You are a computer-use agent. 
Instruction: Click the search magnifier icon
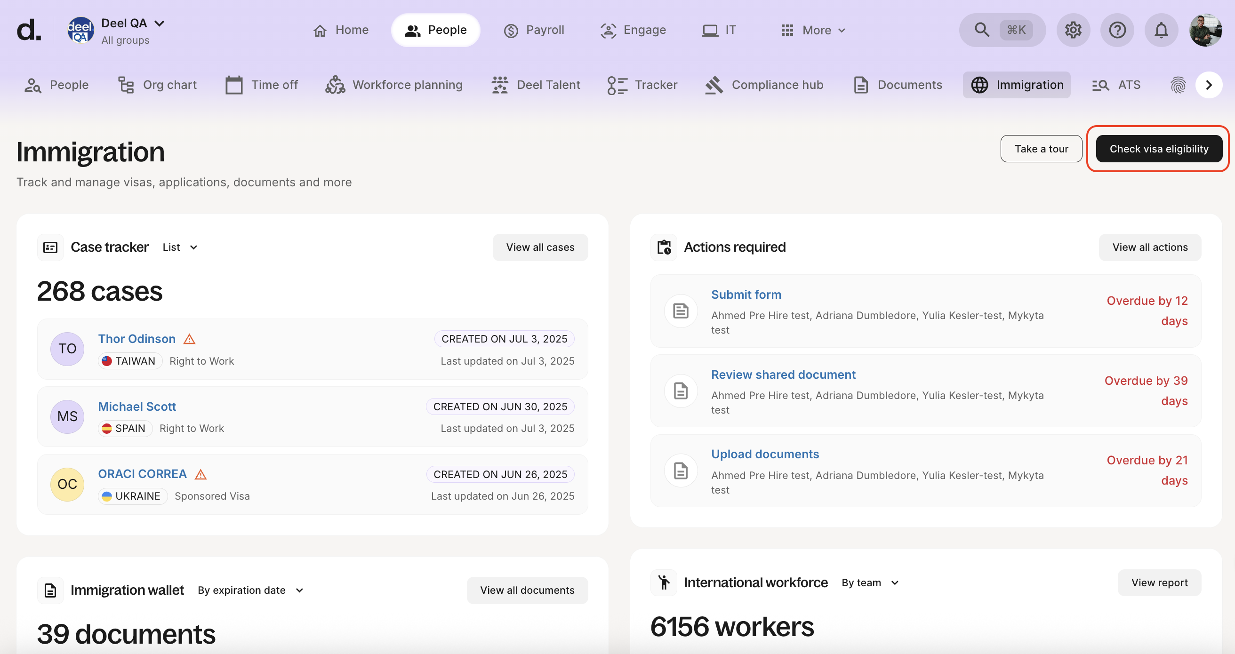(981, 30)
